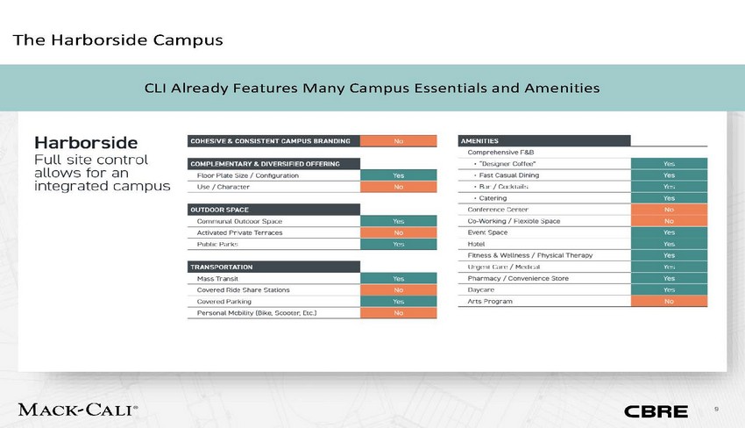Click the orange 'No' cell for Campus Branding
This screenshot has width=745, height=428.
(399, 140)
